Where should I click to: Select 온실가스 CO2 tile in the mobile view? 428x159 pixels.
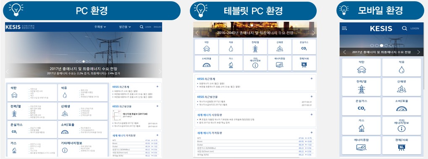click(361, 107)
